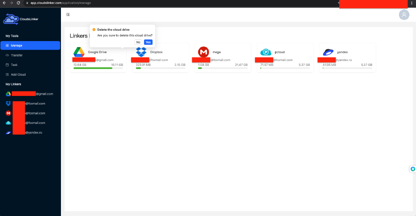Click the Delete the cloud drive warning icon
The width and height of the screenshot is (416, 216).
click(x=94, y=30)
